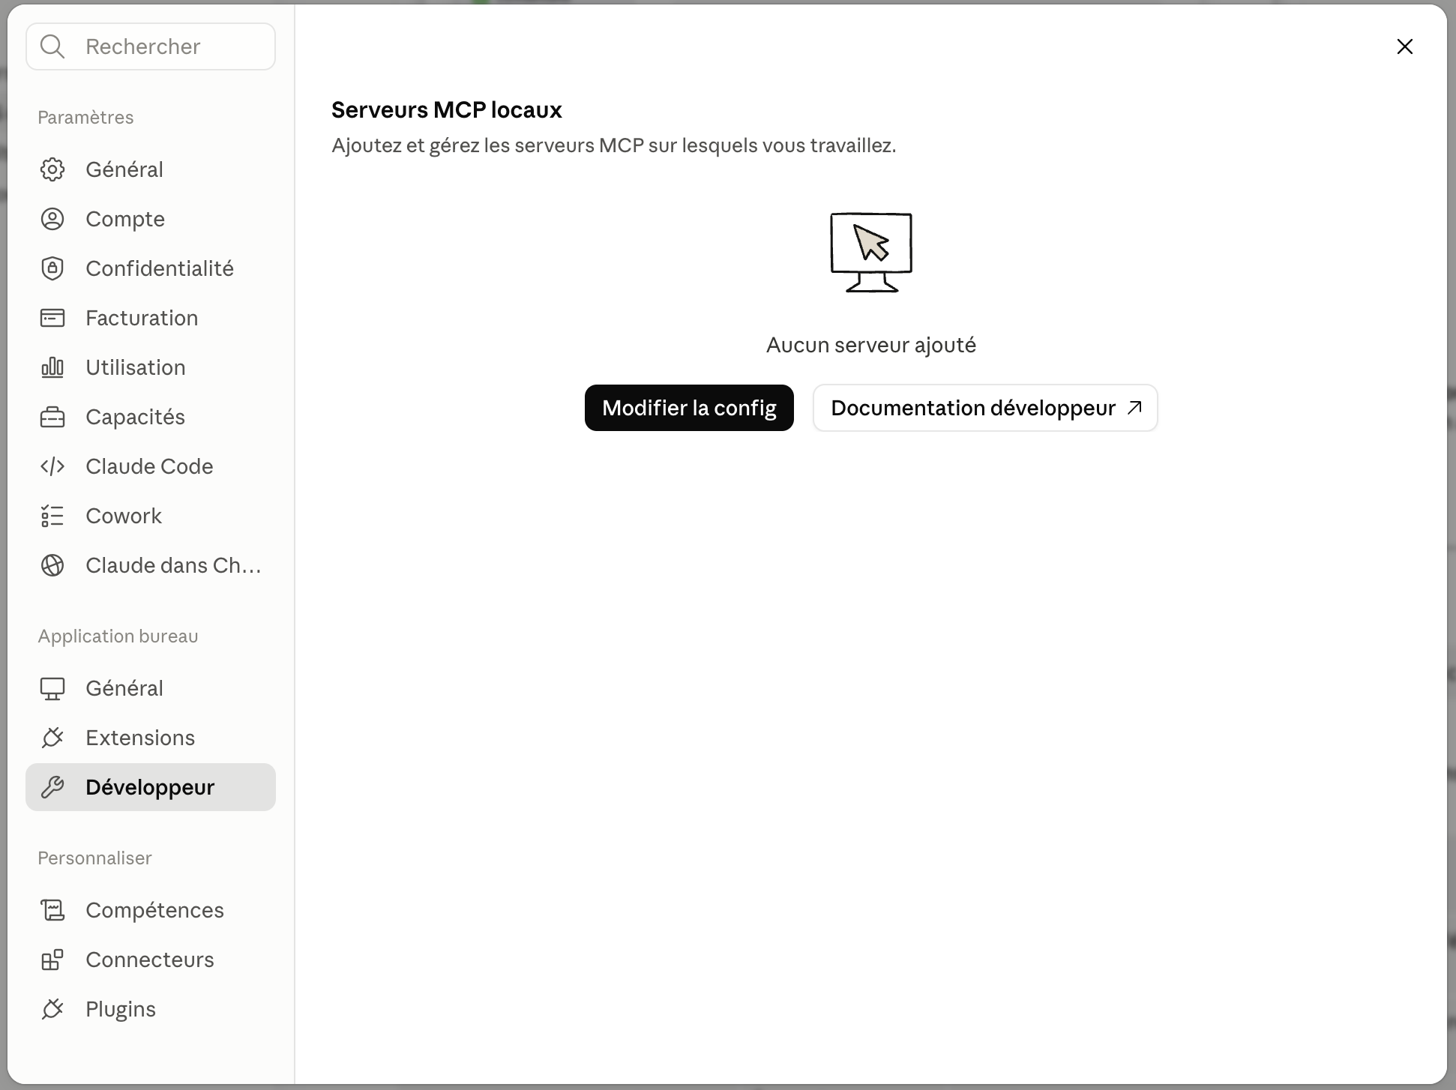Click the plug icon for Plugins
The image size is (1456, 1090).
click(52, 1009)
